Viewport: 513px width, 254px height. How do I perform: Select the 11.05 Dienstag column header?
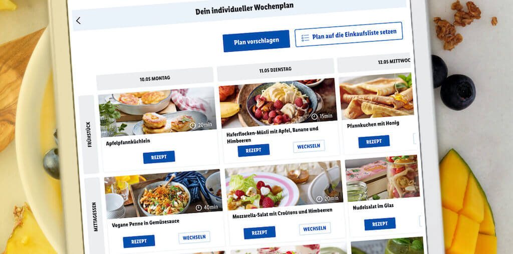point(275,70)
